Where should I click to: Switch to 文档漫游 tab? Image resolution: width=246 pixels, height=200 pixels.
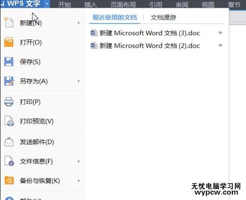coord(163,17)
